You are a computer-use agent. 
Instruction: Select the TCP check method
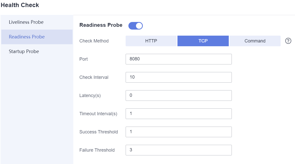click(x=203, y=41)
